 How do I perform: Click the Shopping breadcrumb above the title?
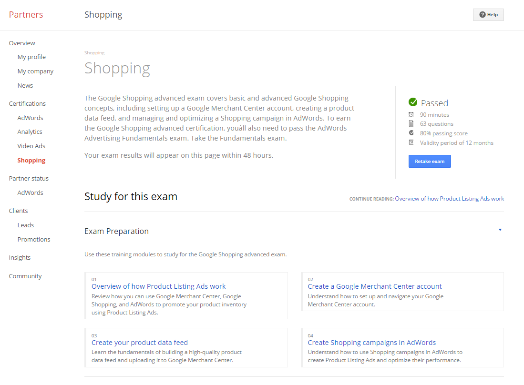pyautogui.click(x=94, y=53)
